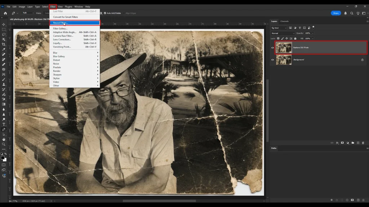Open the workspace switcher icon
The image size is (369, 207).
(x=364, y=13)
